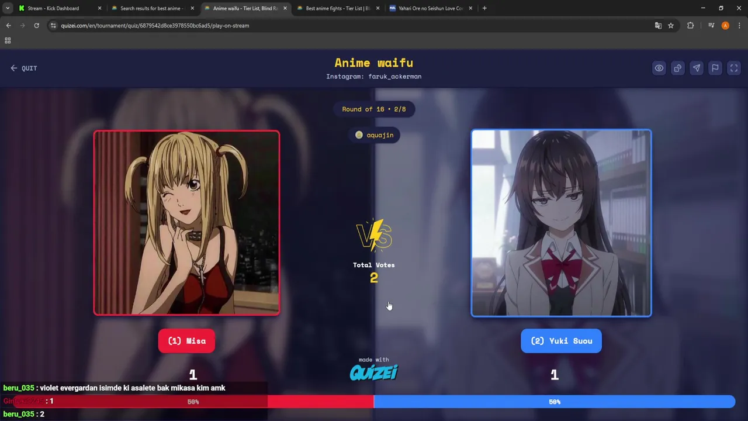This screenshot has width=748, height=421.
Task: Click the QUIT back arrow
Action: pyautogui.click(x=23, y=68)
